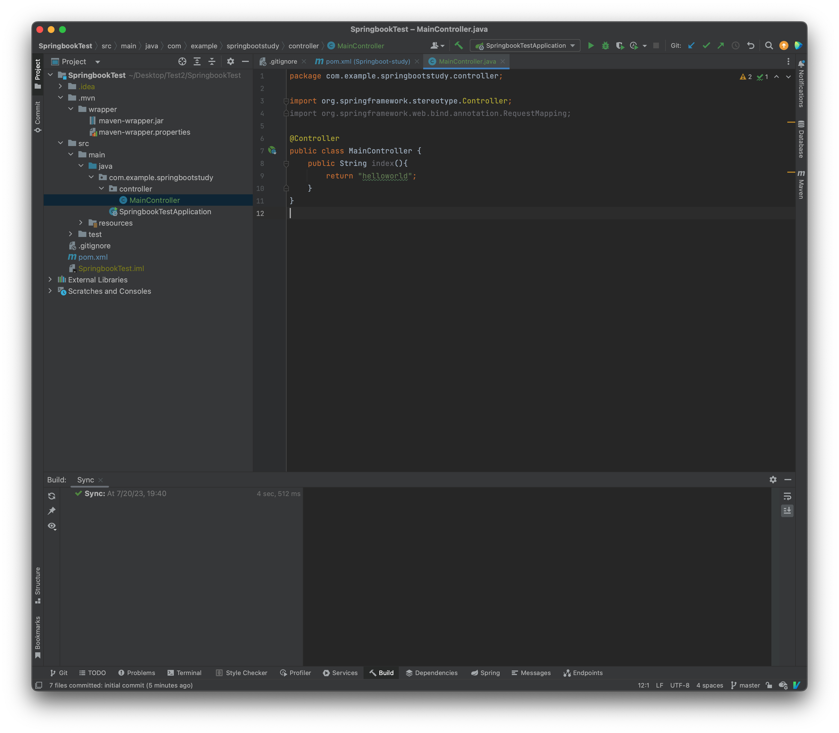Screen dimensions: 839x733
Task: Start debugging with the bug icon
Action: pos(605,46)
